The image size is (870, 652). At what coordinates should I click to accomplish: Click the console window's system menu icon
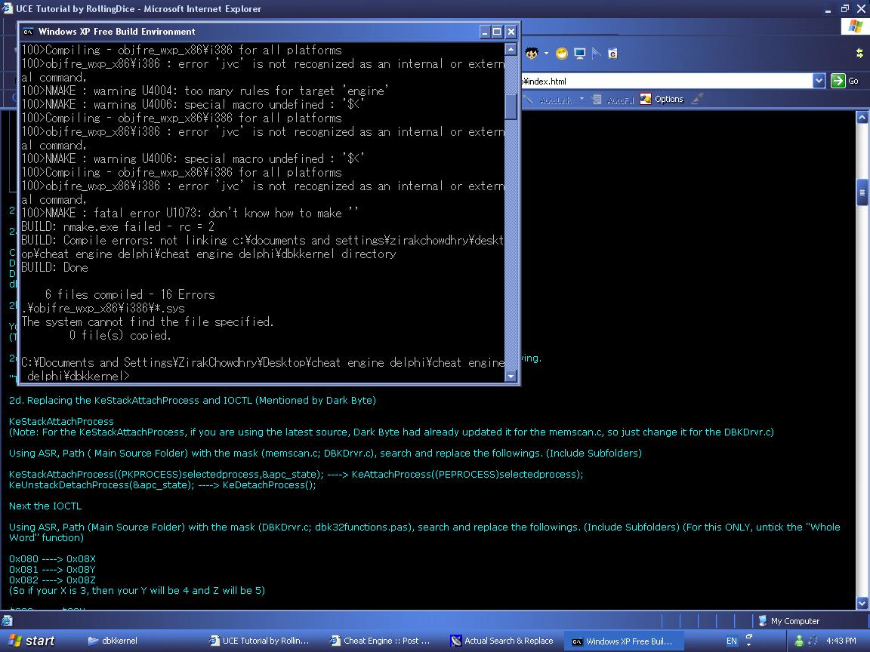[28, 32]
